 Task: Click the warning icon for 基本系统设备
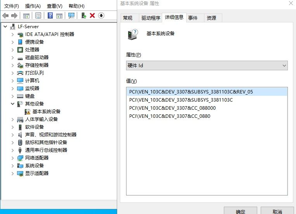click(28, 112)
